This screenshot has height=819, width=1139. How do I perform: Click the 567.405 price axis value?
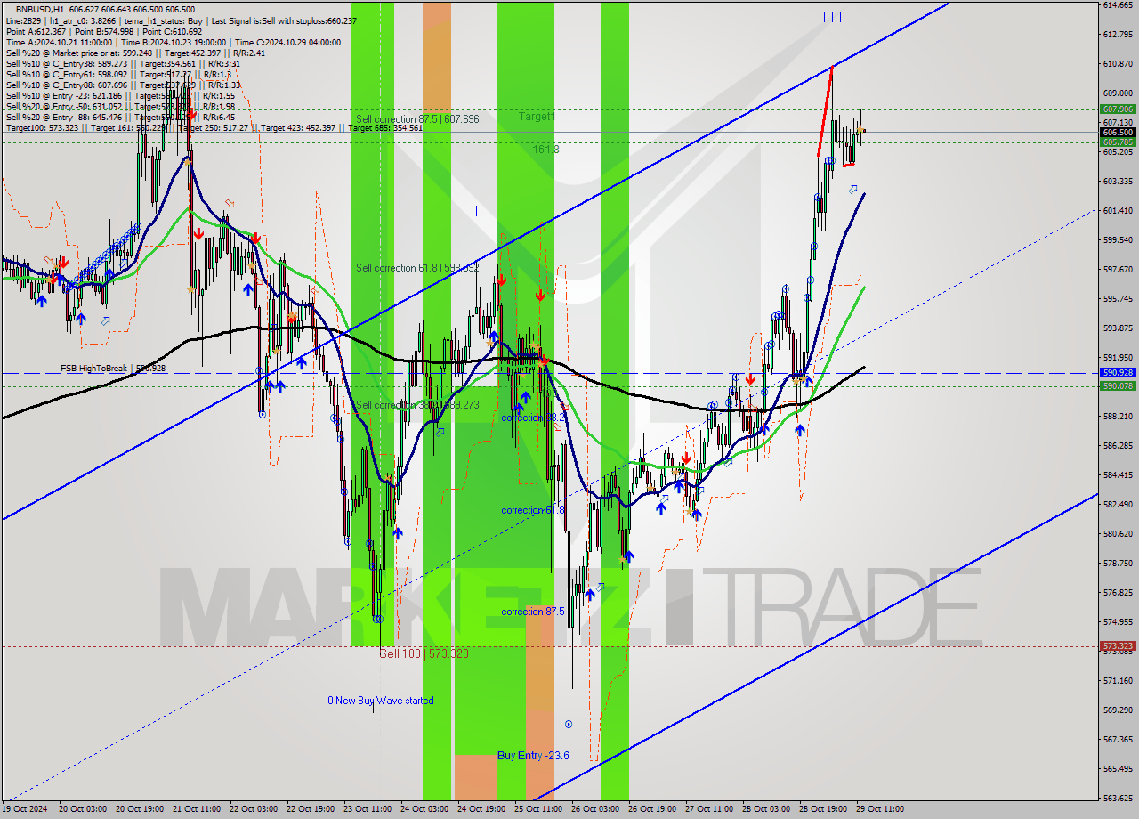click(1118, 740)
